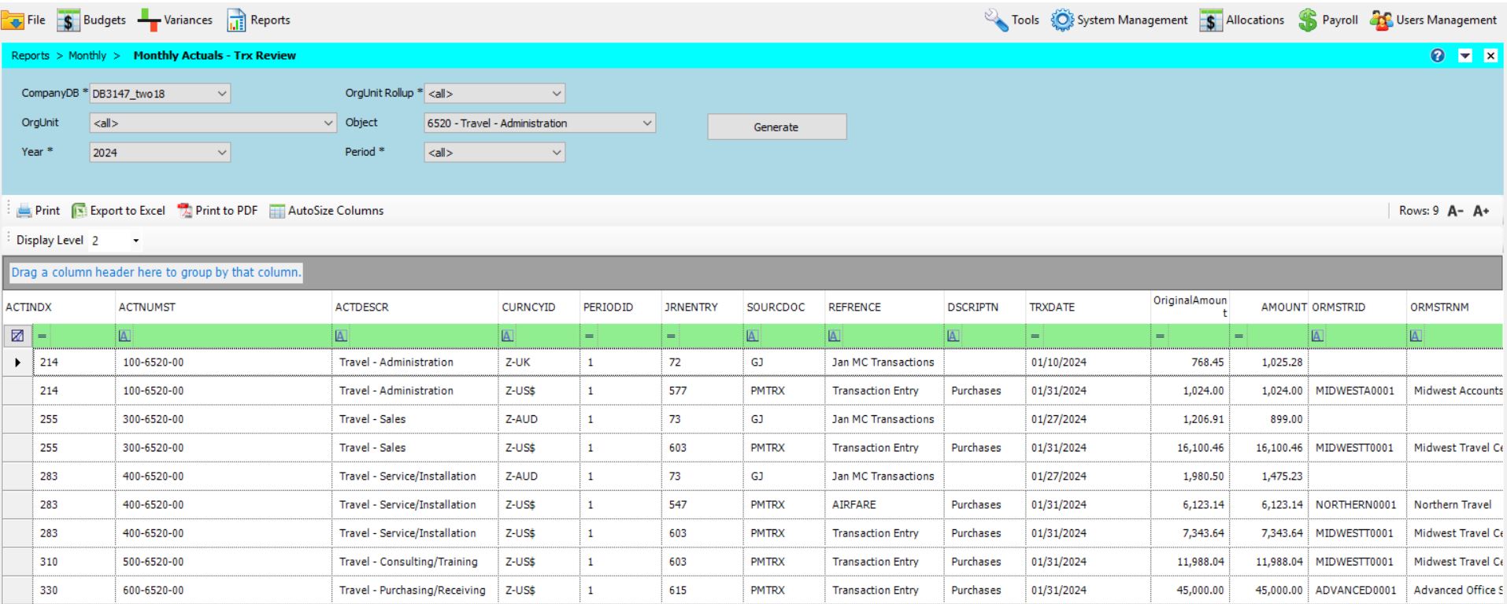
Task: Go to Monthly in the breadcrumb
Action: coord(87,56)
